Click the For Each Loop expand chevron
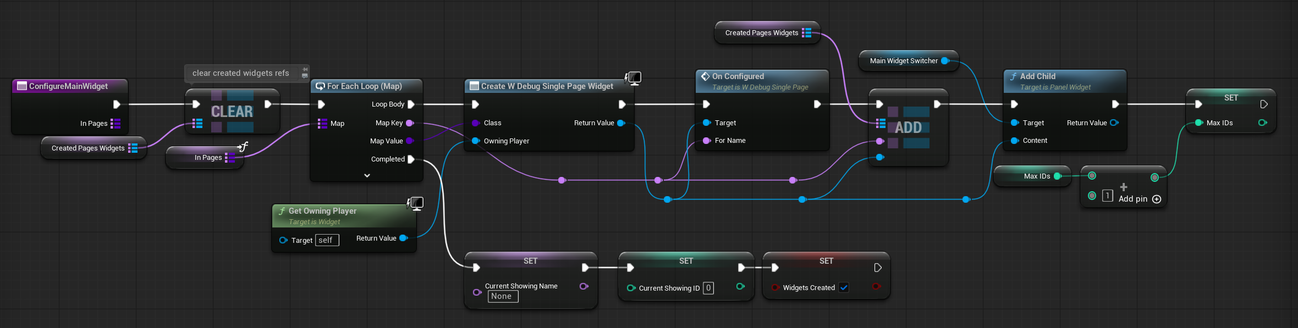The width and height of the screenshot is (1298, 328). click(x=367, y=175)
